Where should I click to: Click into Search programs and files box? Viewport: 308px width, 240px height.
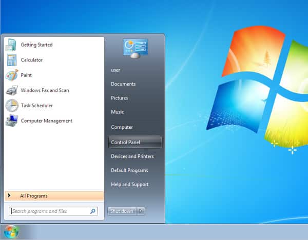click(53, 211)
